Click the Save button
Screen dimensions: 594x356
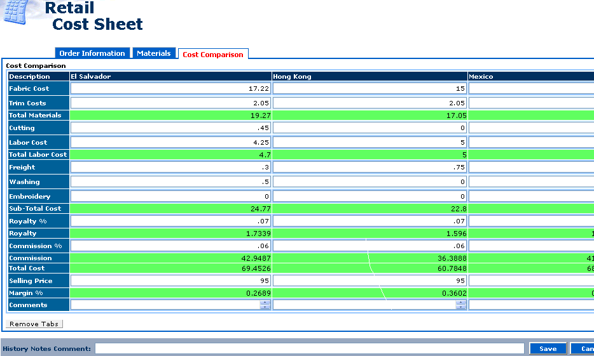548,348
